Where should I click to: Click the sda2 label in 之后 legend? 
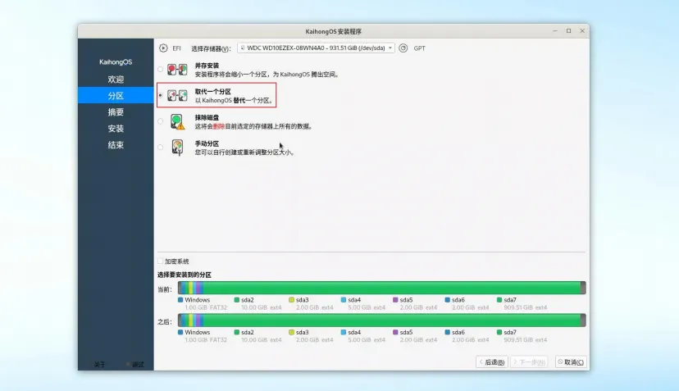(248, 332)
